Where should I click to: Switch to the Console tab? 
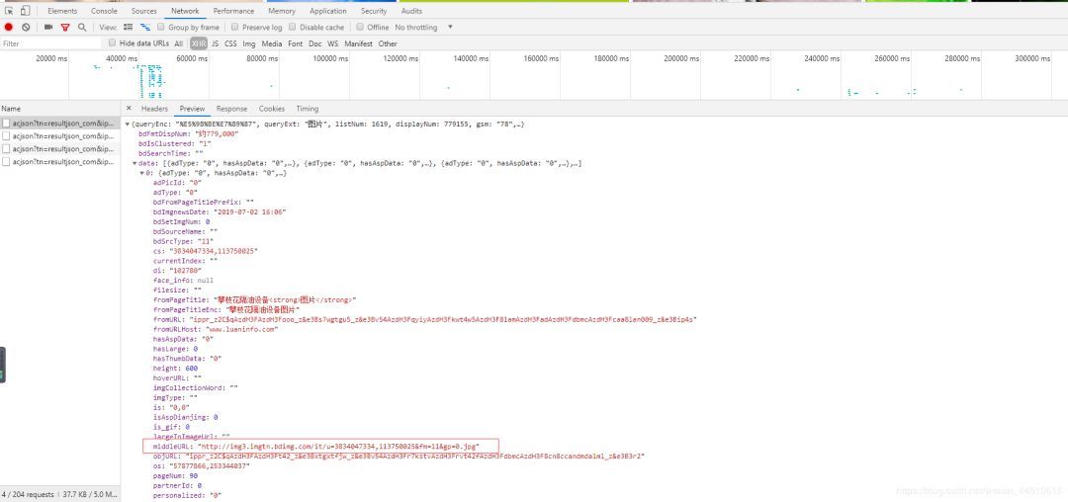point(104,11)
